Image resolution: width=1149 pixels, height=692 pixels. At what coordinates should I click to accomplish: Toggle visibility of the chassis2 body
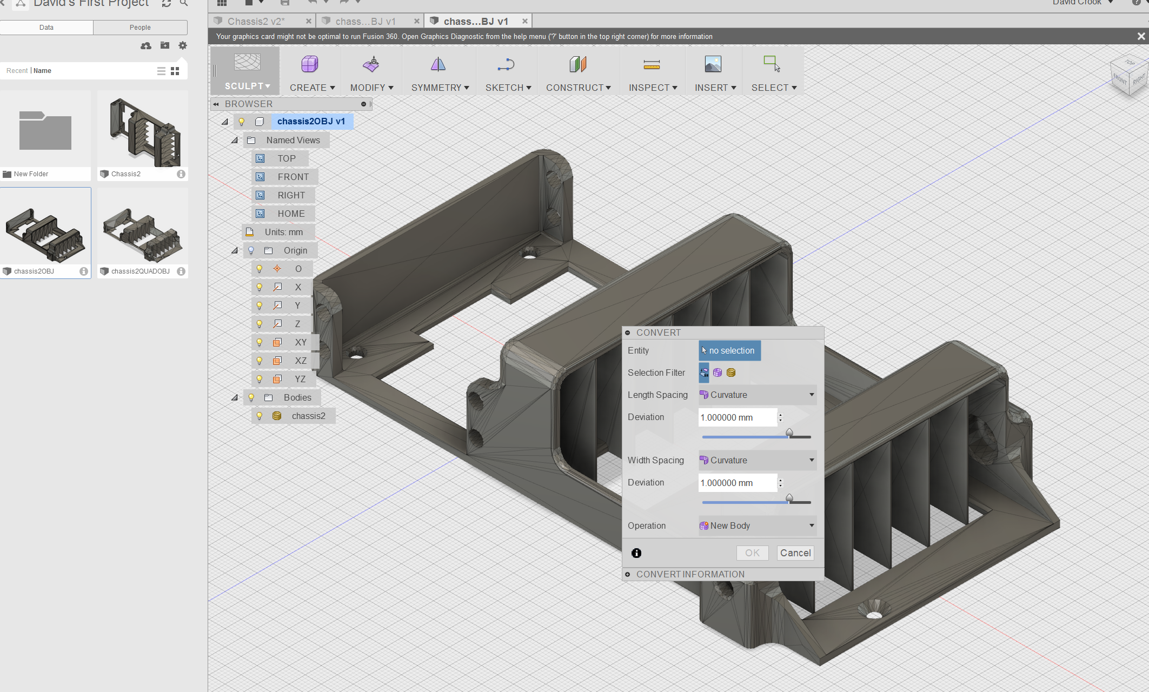pos(260,416)
